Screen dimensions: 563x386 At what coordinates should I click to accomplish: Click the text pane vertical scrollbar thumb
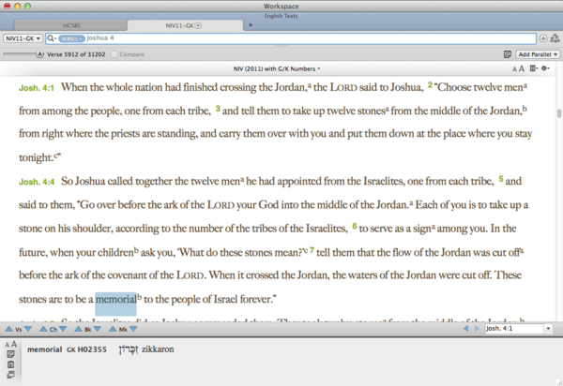pos(559,113)
